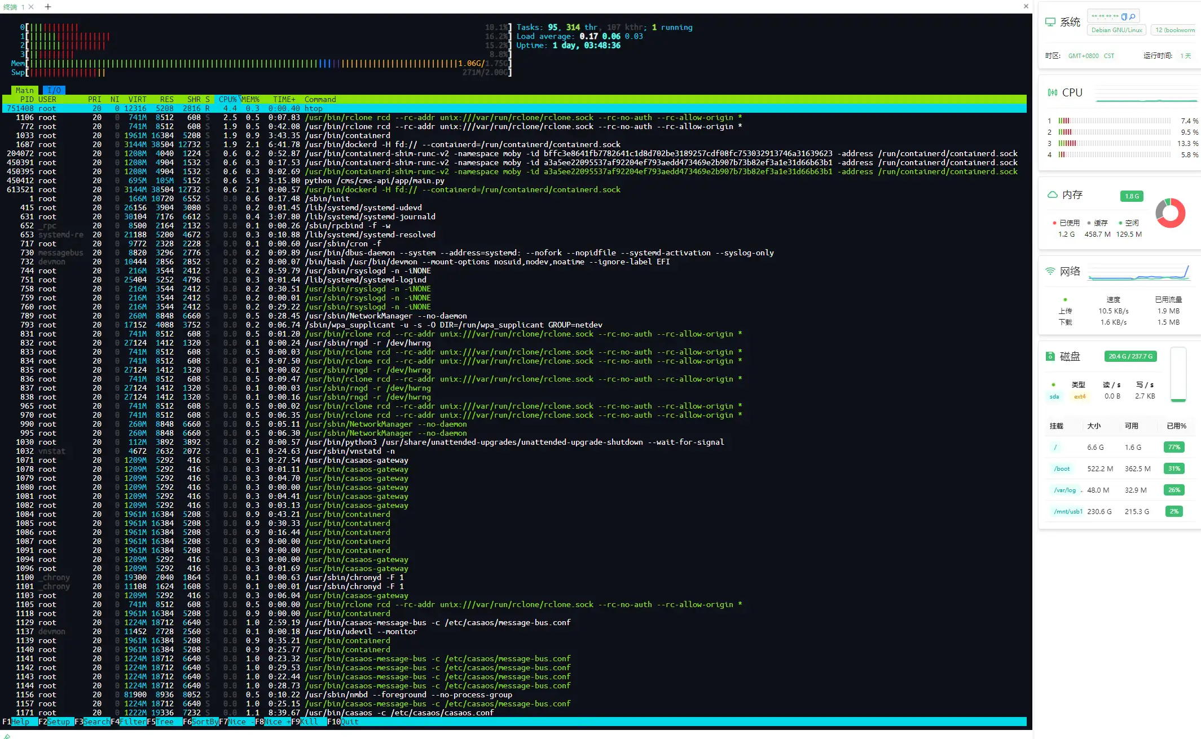1201x739 pixels.
Task: Click the /mnt/usb1 mount point tag
Action: click(x=1067, y=511)
